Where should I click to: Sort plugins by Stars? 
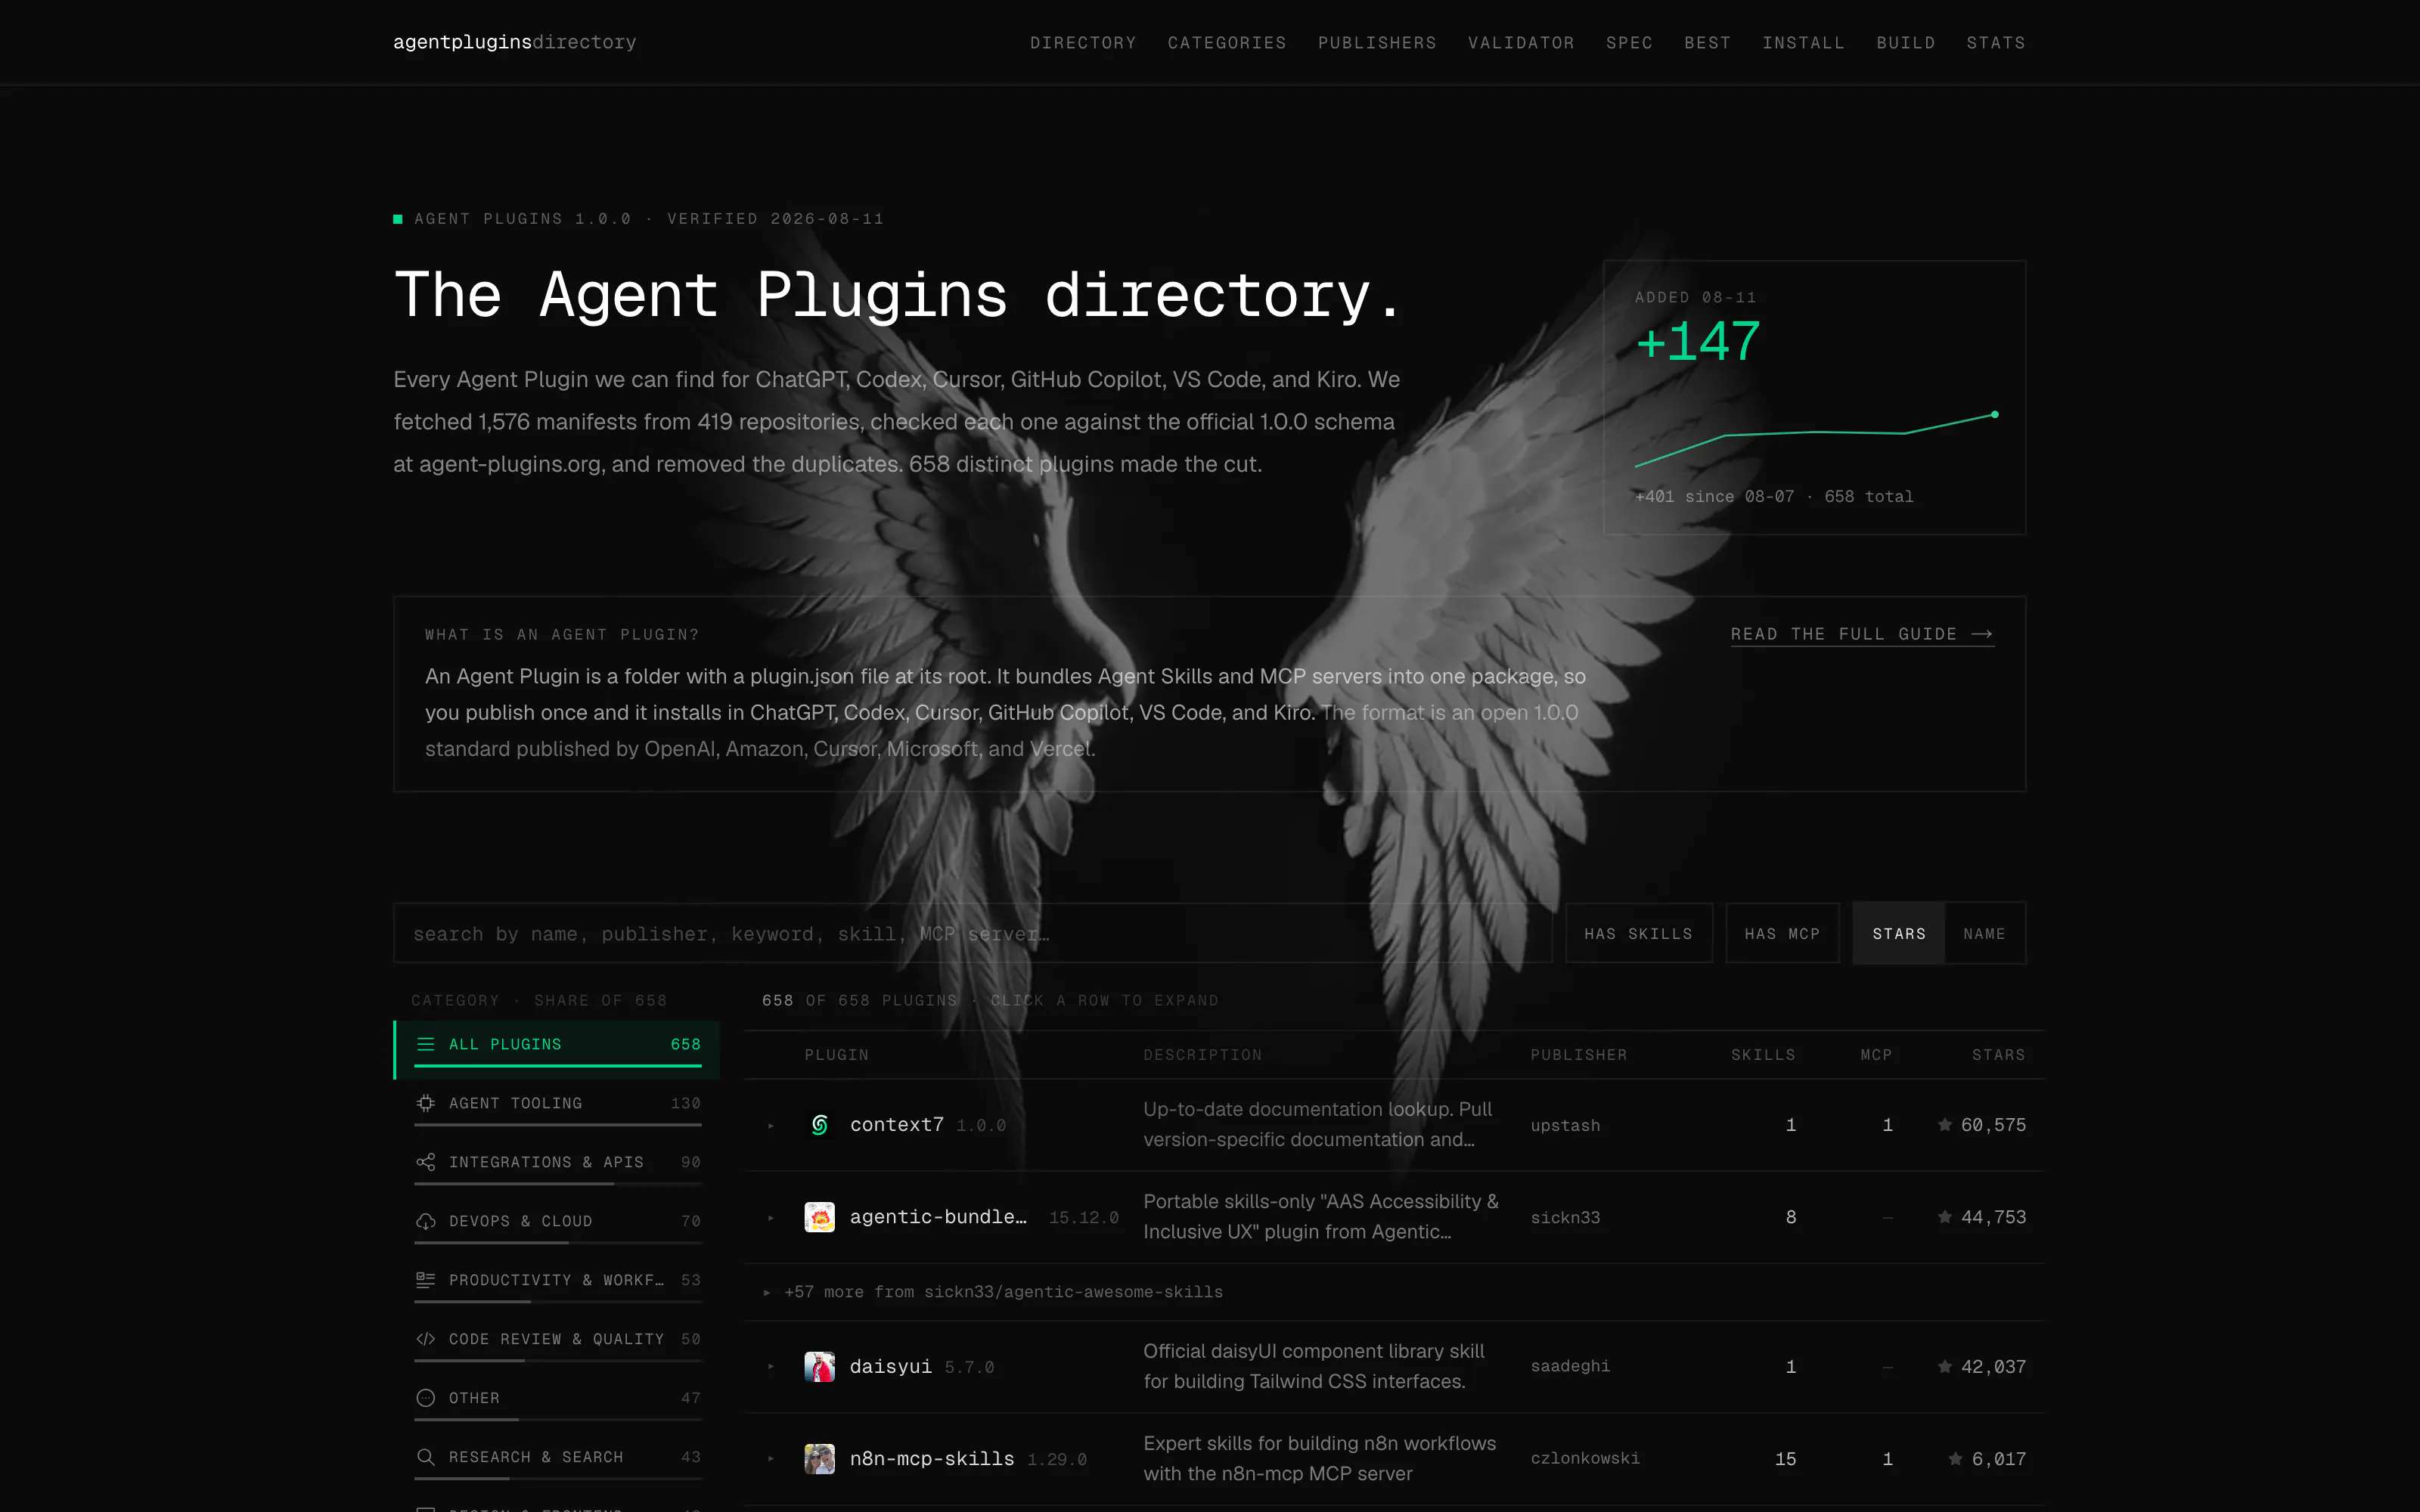[1898, 933]
